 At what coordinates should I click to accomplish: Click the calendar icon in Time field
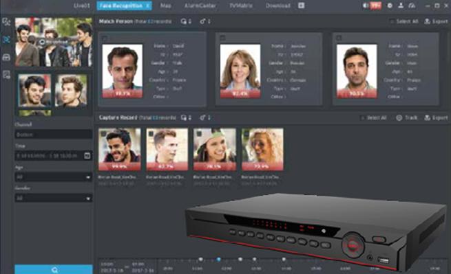[87, 155]
